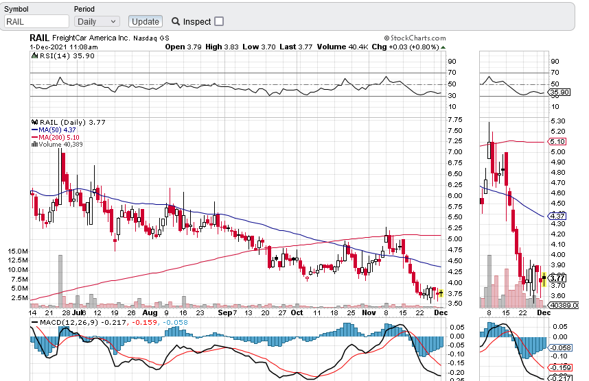
Task: Click the red MA(200) legend color line
Action: 34,137
